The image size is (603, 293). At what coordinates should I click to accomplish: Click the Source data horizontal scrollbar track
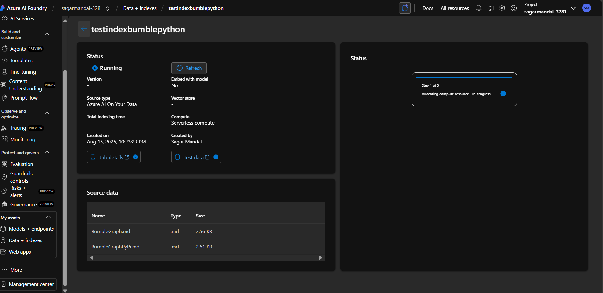pos(206,258)
